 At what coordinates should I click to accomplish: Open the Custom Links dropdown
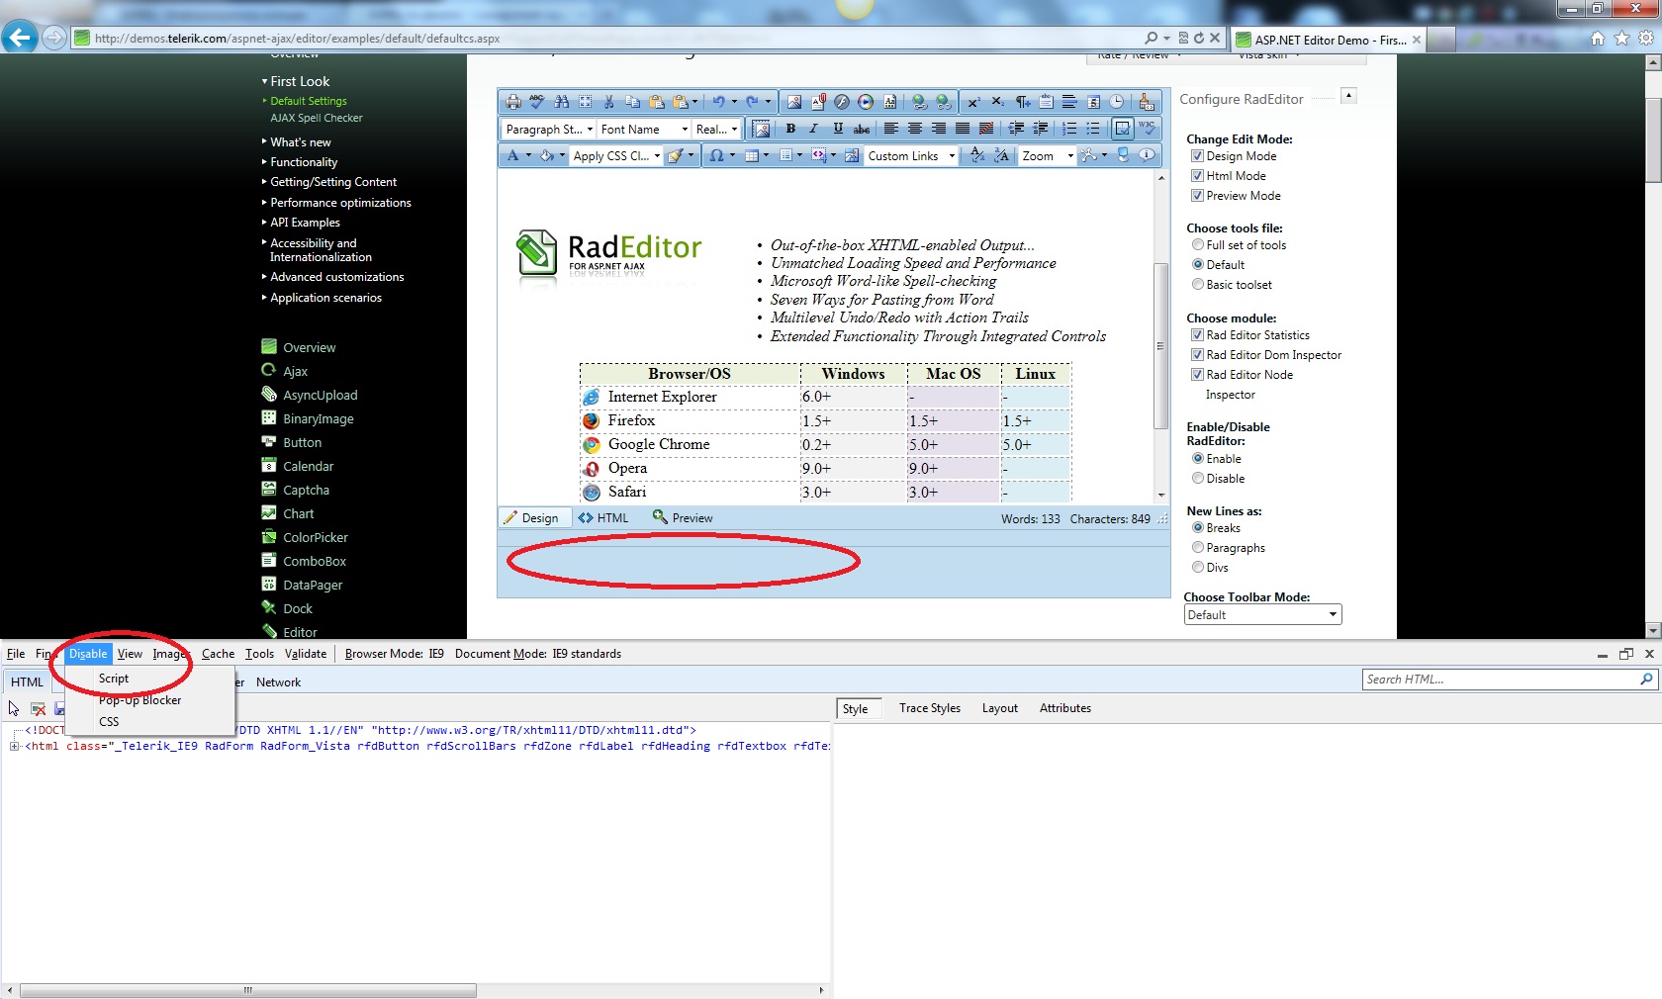[911, 155]
